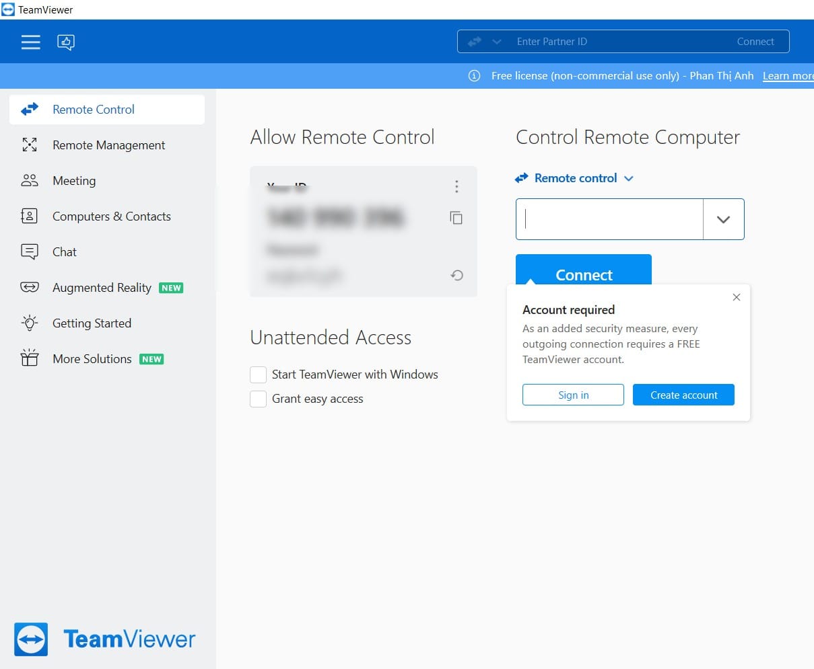The height and width of the screenshot is (669, 814).
Task: Close the Account required popup
Action: (x=737, y=297)
